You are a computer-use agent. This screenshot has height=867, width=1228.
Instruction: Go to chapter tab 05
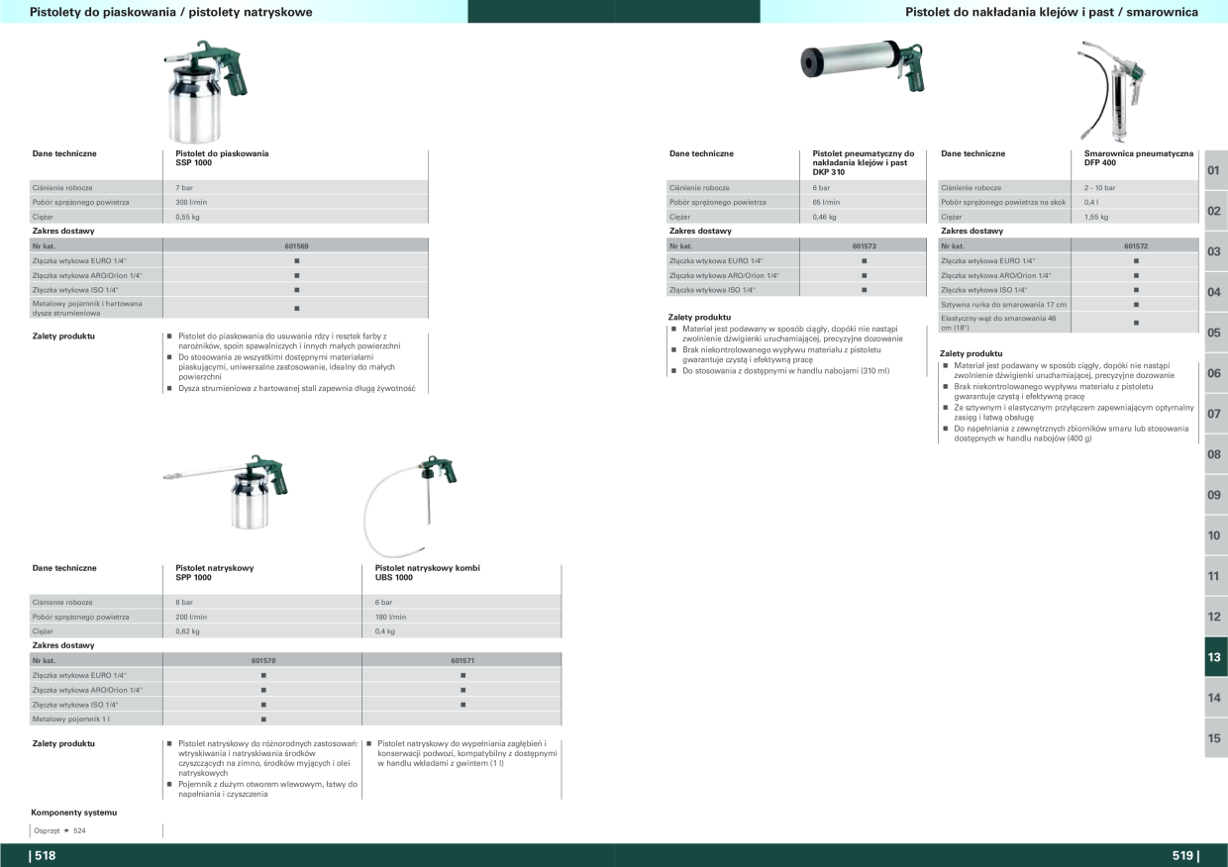[x=1215, y=333]
